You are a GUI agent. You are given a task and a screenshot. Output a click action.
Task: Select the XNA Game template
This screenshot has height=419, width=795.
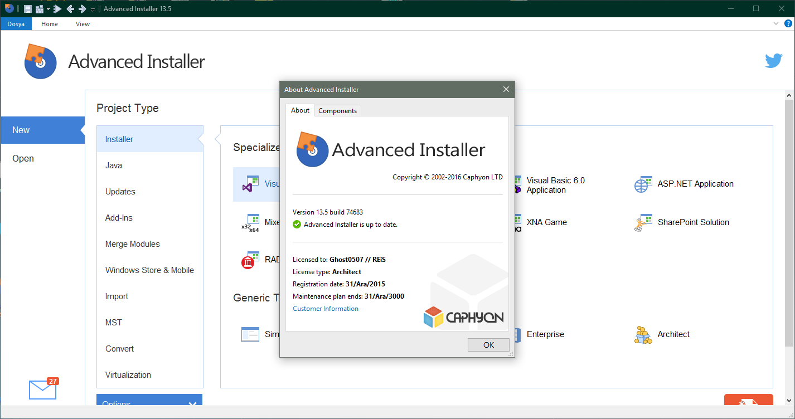point(546,222)
